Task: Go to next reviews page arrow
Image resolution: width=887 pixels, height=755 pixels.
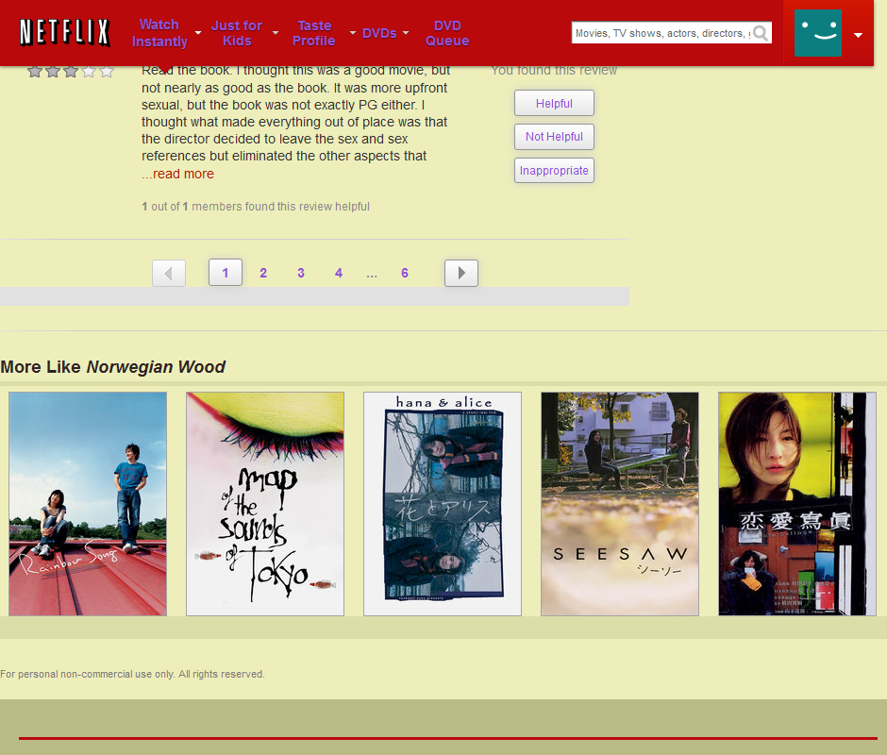Action: (461, 273)
